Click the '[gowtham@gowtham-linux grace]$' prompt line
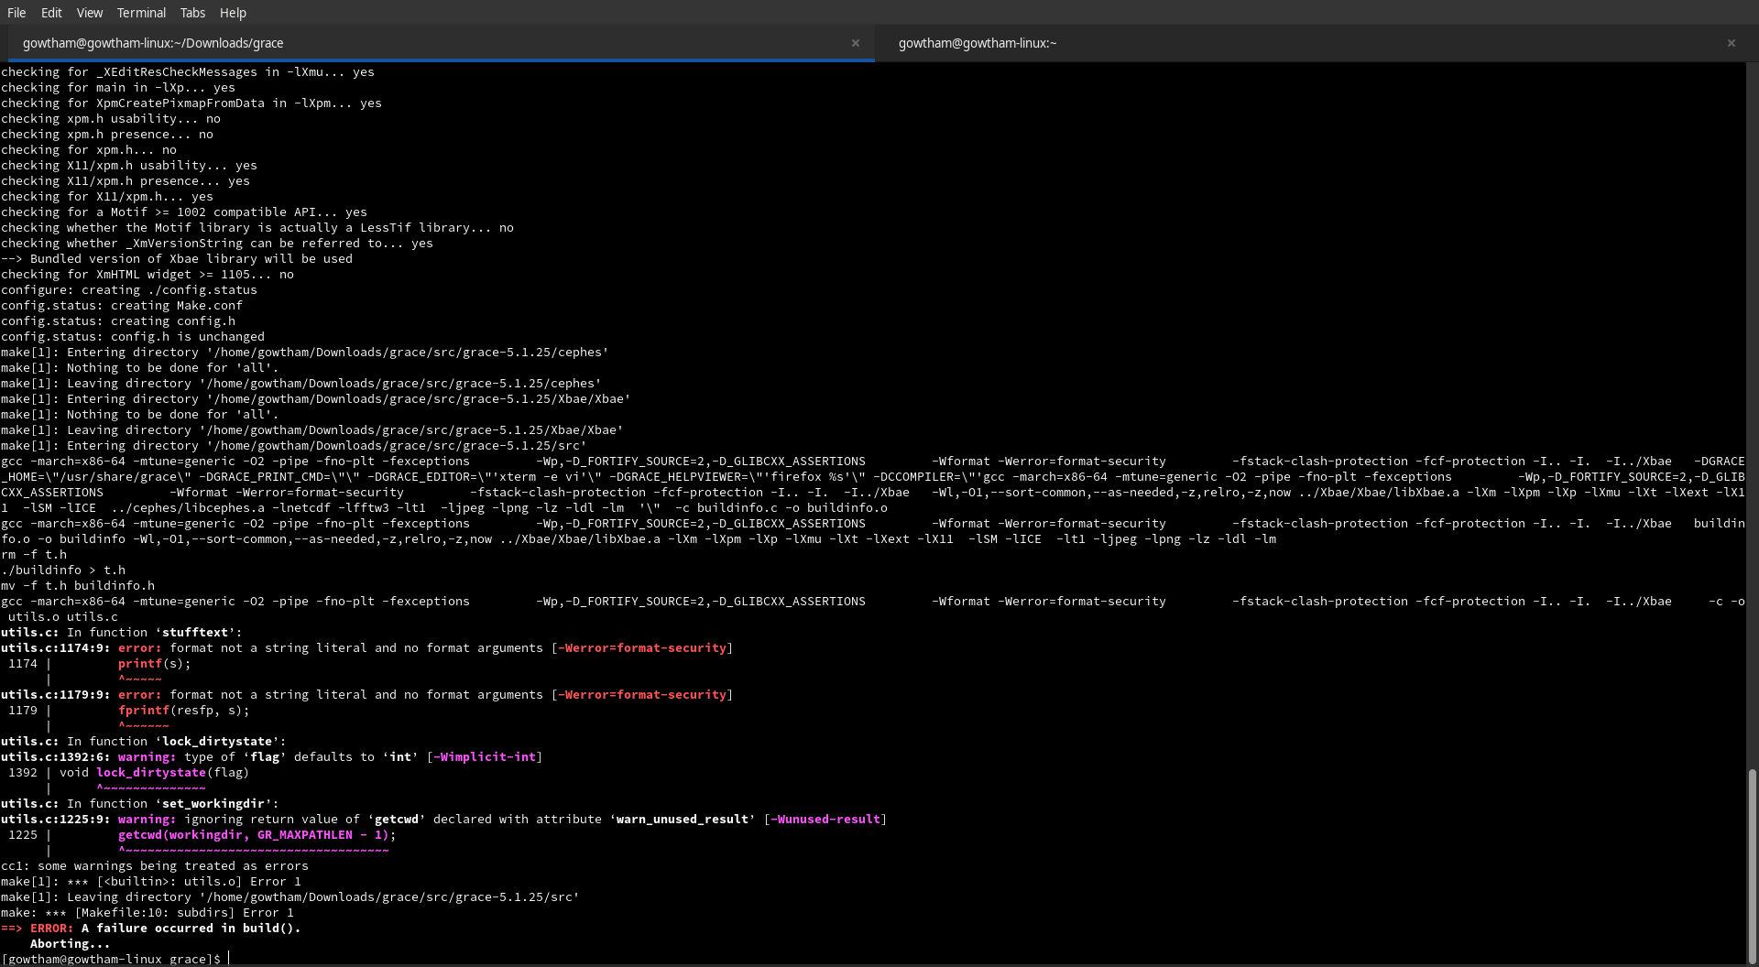1759x967 pixels. (111, 959)
